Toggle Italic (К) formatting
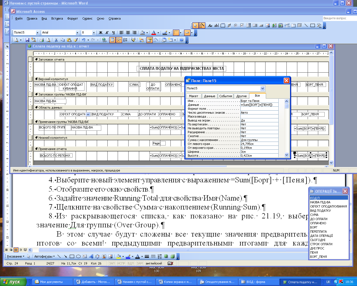This screenshot has width=357, height=286. 107,33
